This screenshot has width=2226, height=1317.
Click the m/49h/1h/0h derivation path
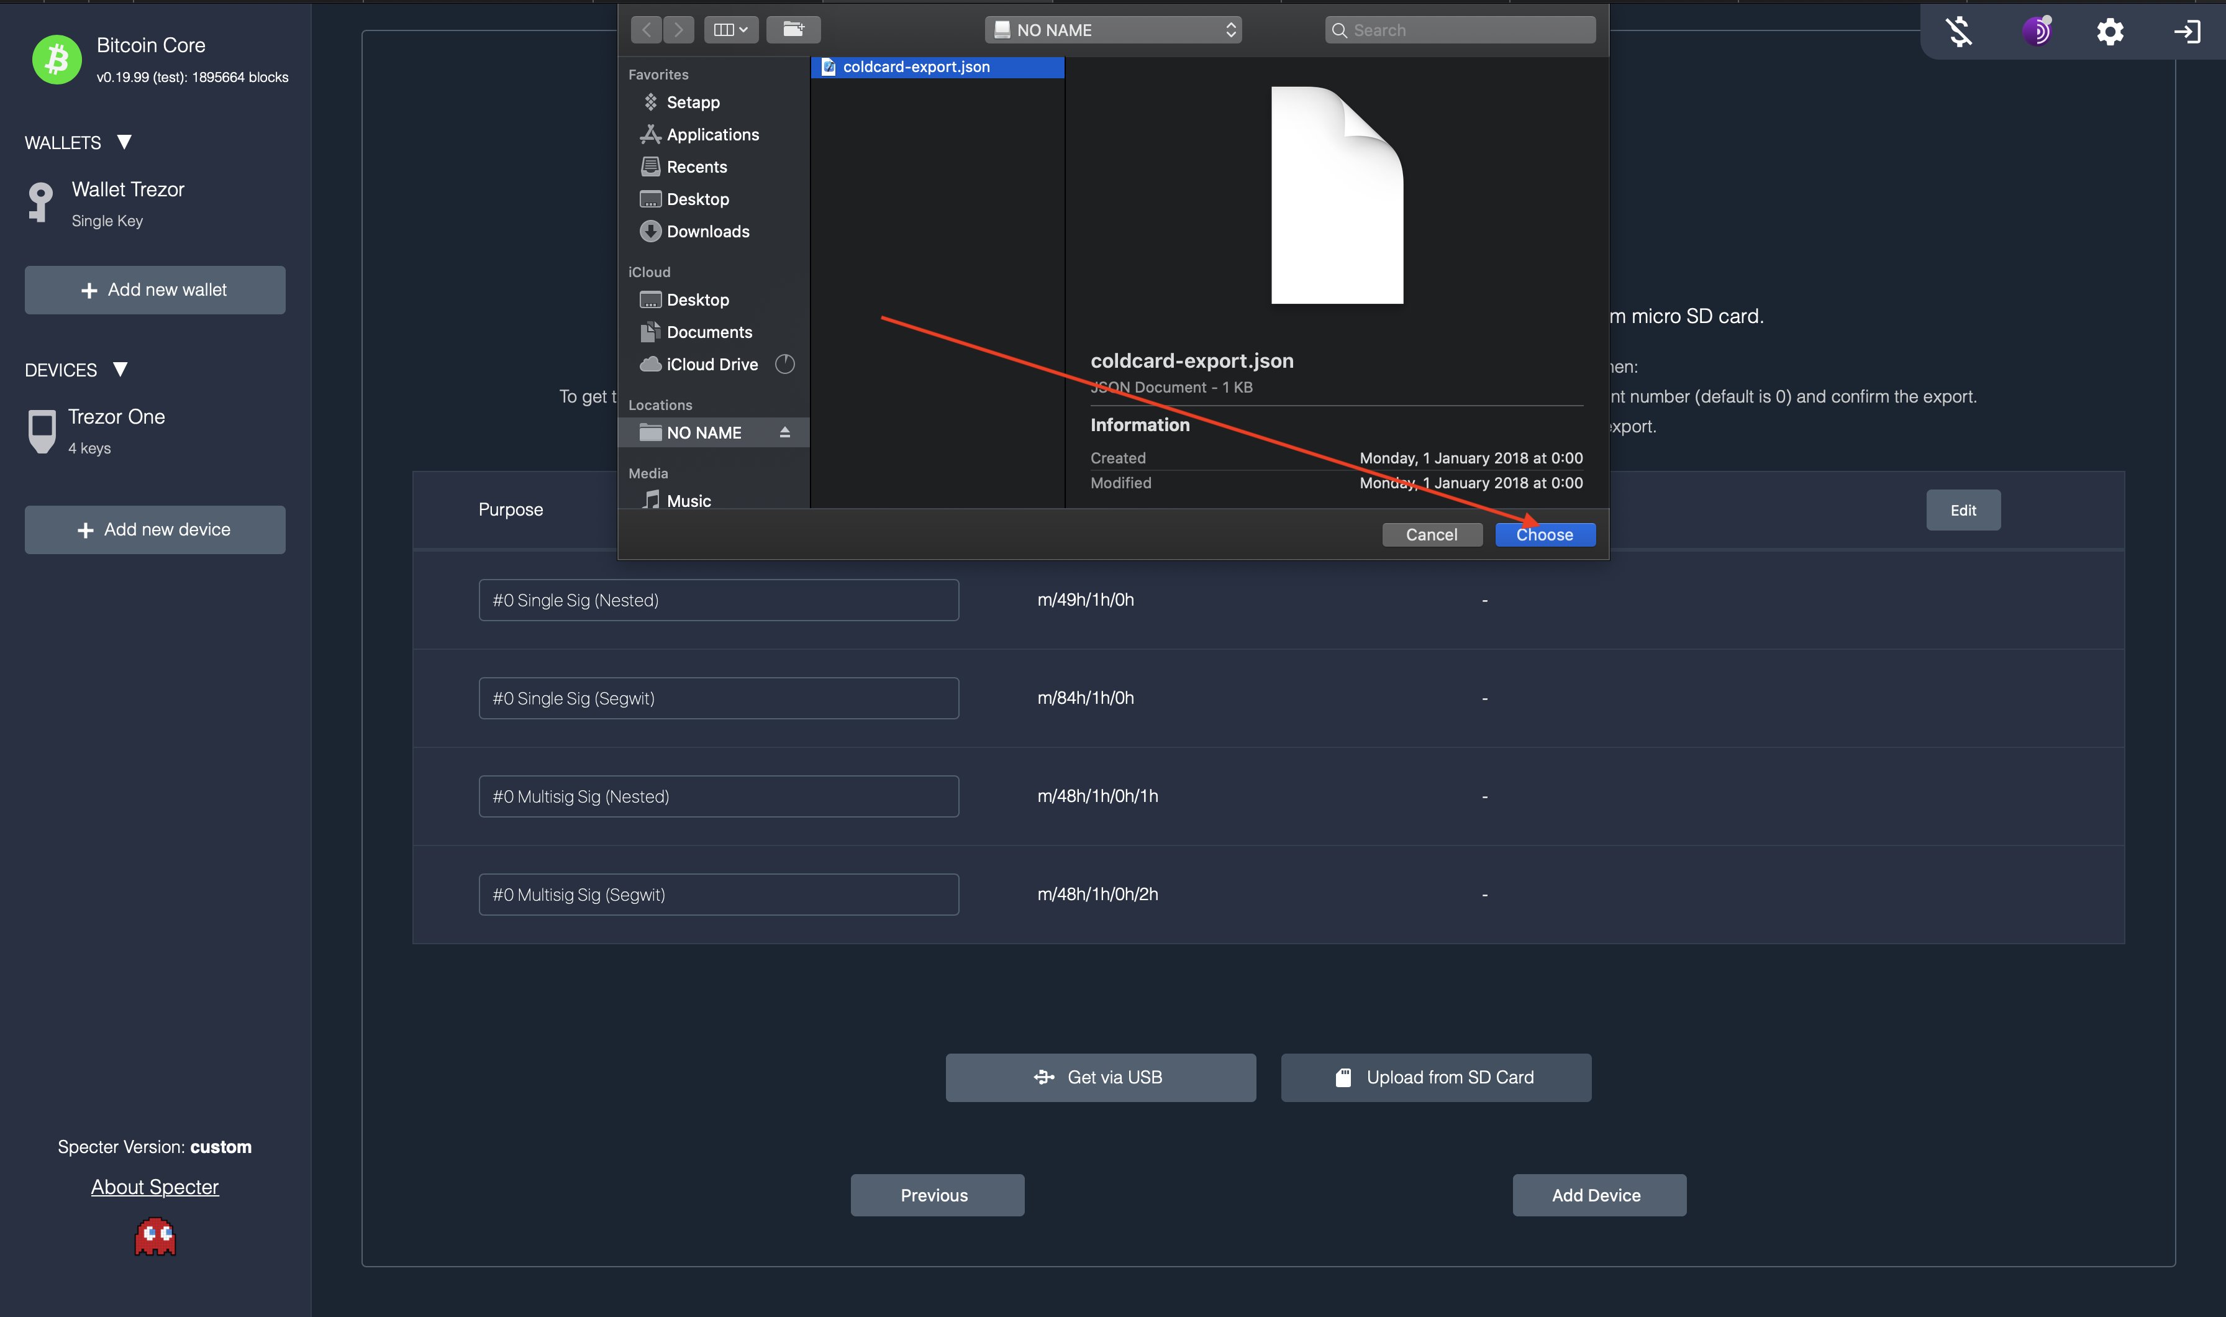tap(1085, 600)
